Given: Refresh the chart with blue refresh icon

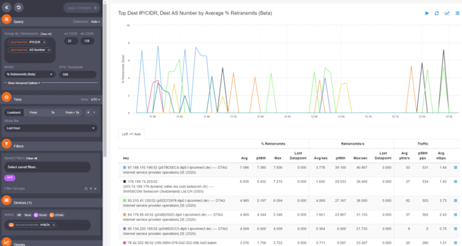Looking at the screenshot, I should coord(437,13).
